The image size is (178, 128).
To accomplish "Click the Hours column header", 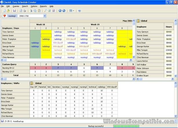I will click(169, 27).
